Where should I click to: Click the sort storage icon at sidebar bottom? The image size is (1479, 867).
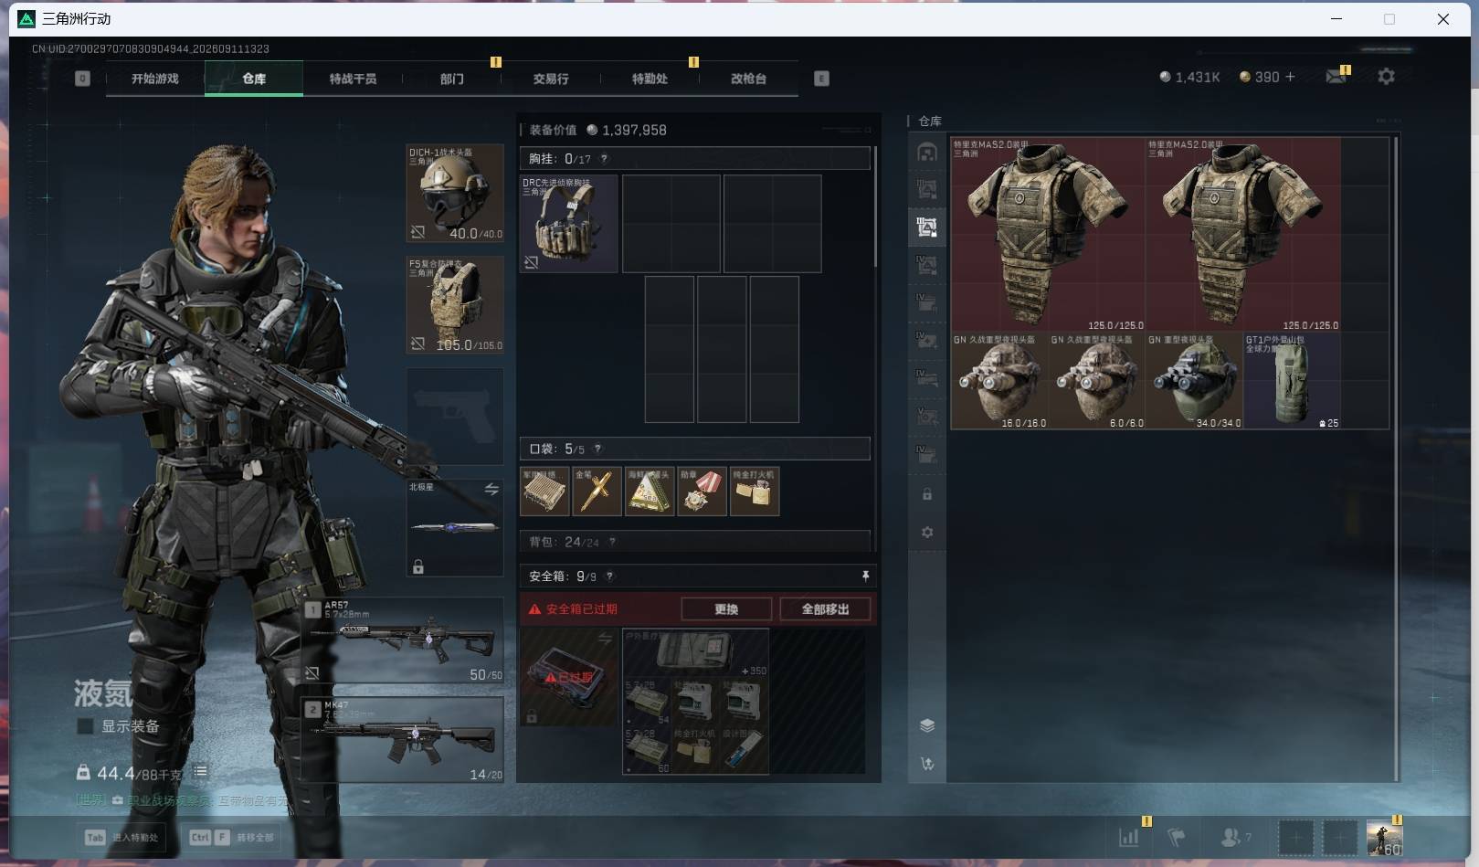(x=927, y=764)
